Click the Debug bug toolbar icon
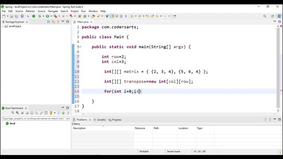The image size is (283, 159). click(x=40, y=16)
